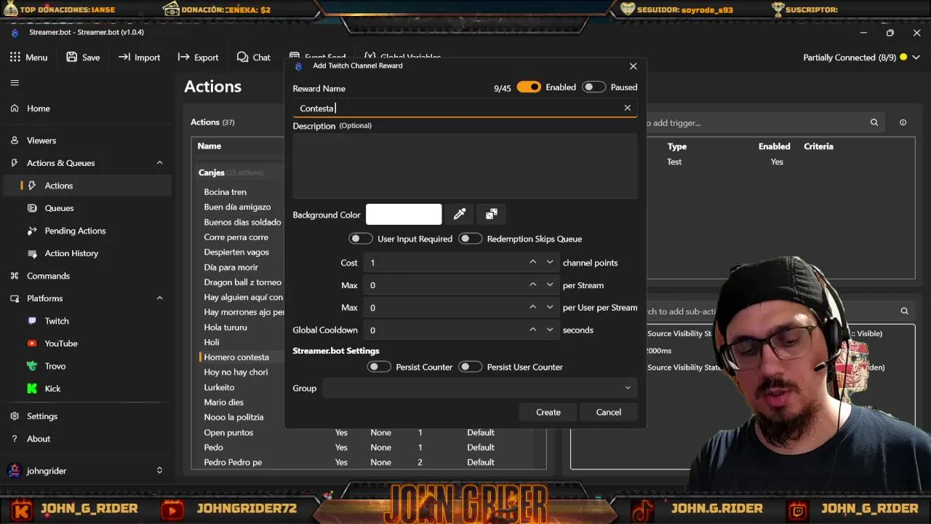Toggle the Paused switch
The image size is (931, 524).
[594, 87]
